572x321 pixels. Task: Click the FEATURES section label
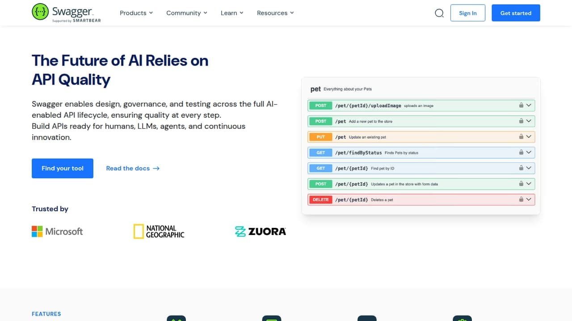46,314
